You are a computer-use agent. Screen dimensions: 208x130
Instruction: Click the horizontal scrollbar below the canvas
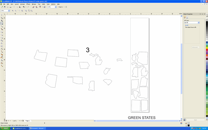tap(137, 121)
